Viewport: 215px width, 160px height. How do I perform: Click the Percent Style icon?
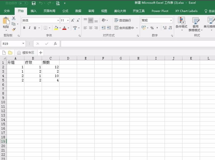point(152,28)
